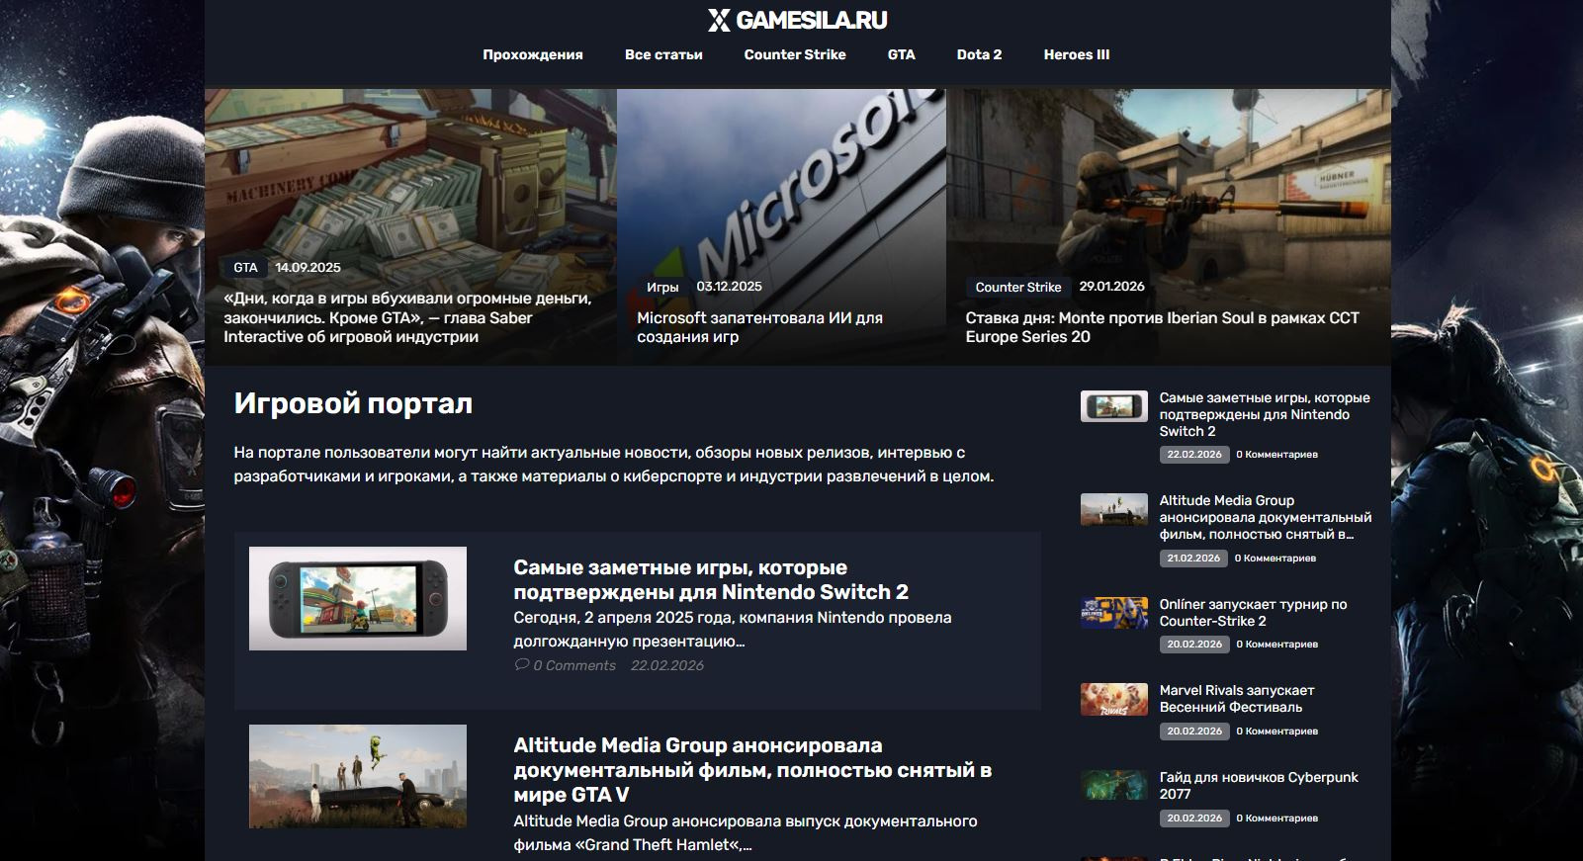Click the Игры category tag on the Microsoft banner

click(x=662, y=287)
